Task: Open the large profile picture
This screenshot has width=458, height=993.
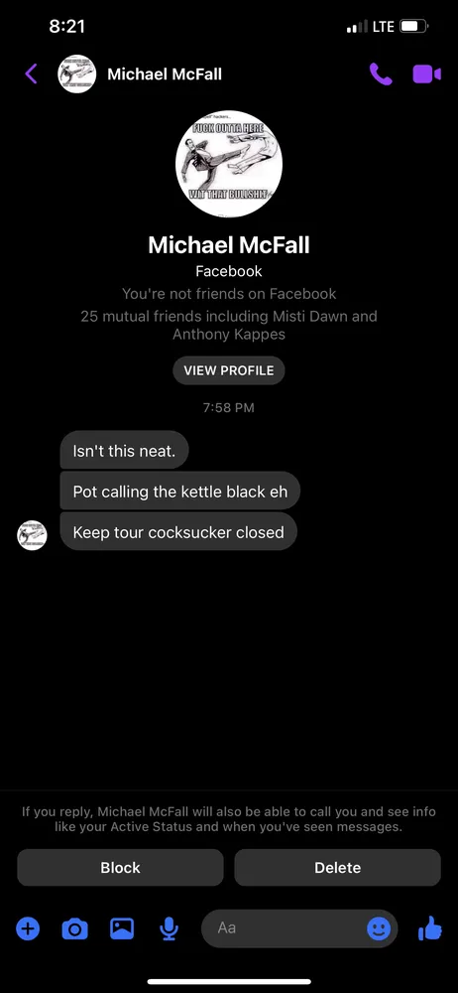Action: (229, 164)
